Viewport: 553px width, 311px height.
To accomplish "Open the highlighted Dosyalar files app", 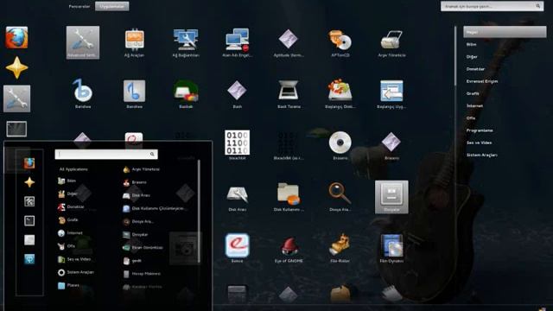I will pos(391,197).
